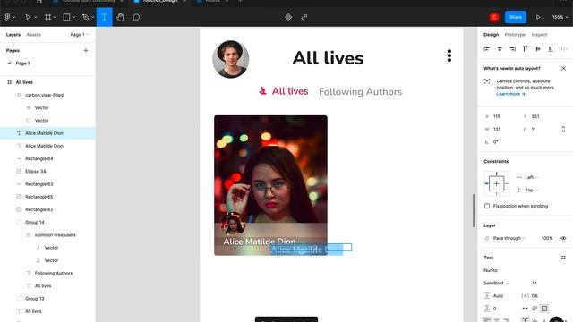The image size is (573, 322).
Task: Select the Text tool
Action: [x=104, y=17]
